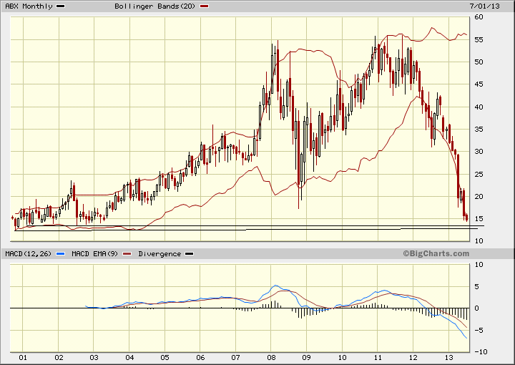
Task: Click the 05 year label on time axis
Action: pos(165,358)
